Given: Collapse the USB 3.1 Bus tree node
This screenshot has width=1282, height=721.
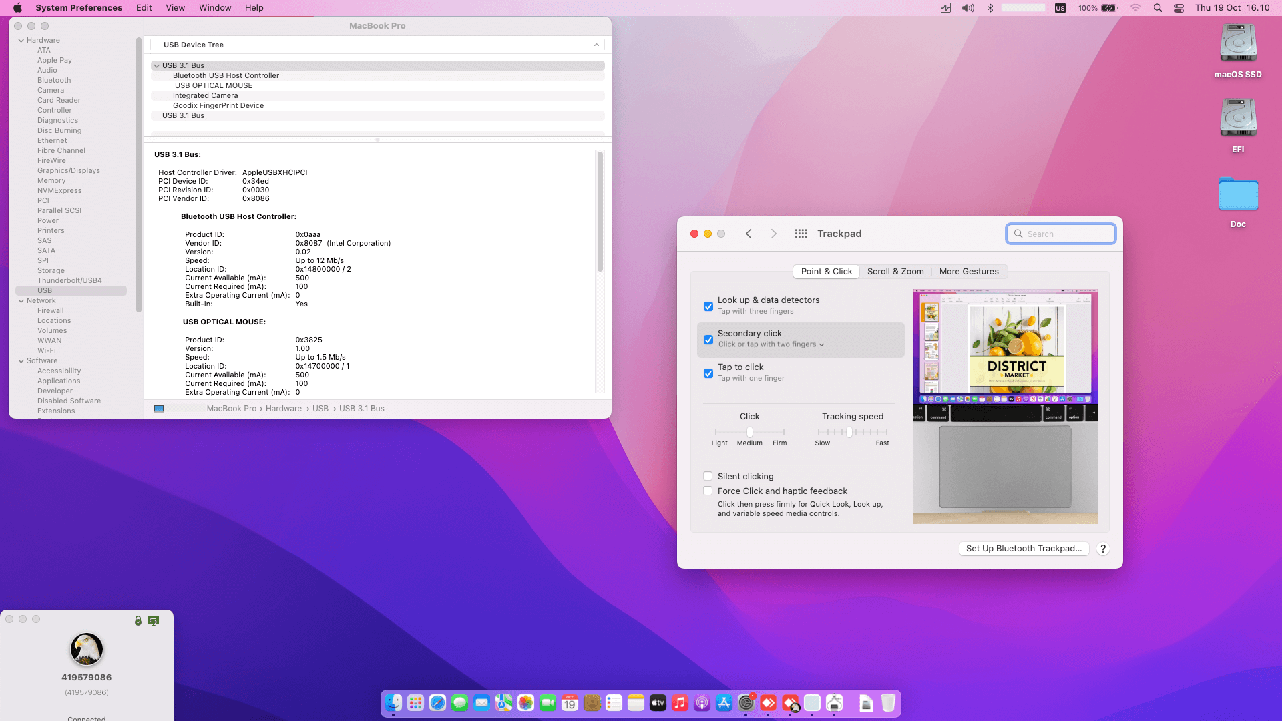Looking at the screenshot, I should coord(156,65).
